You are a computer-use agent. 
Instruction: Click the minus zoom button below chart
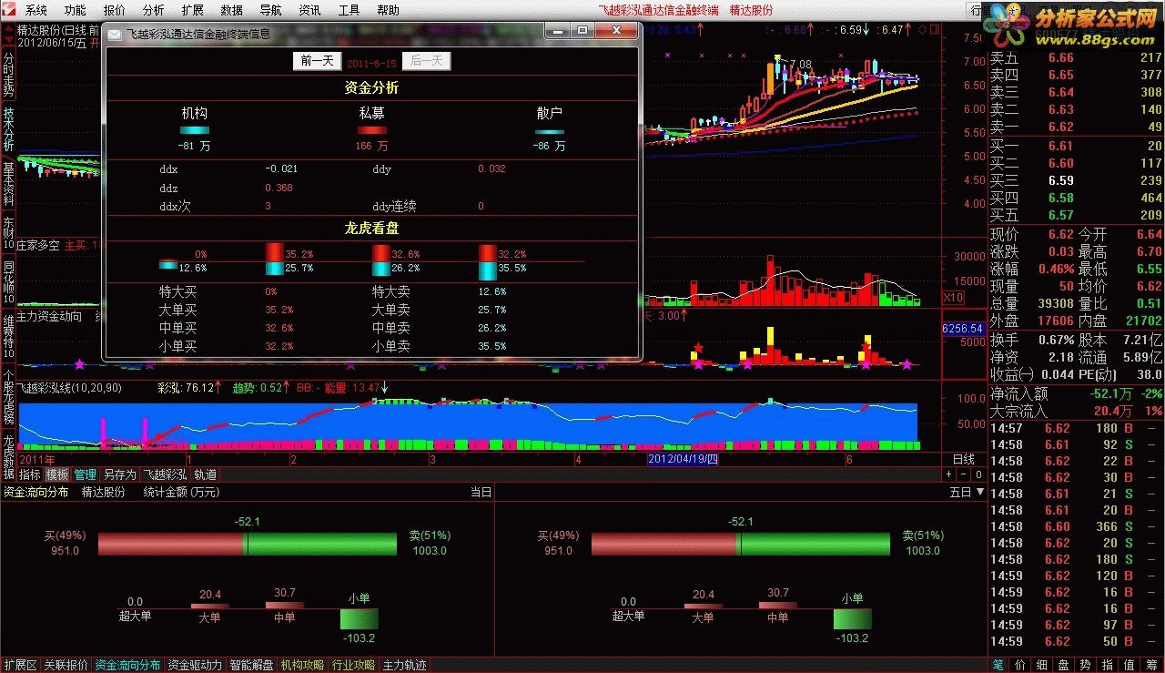(964, 474)
